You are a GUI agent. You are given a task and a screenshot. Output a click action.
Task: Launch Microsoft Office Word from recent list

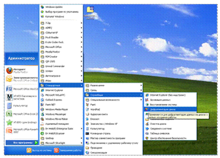click(22, 89)
